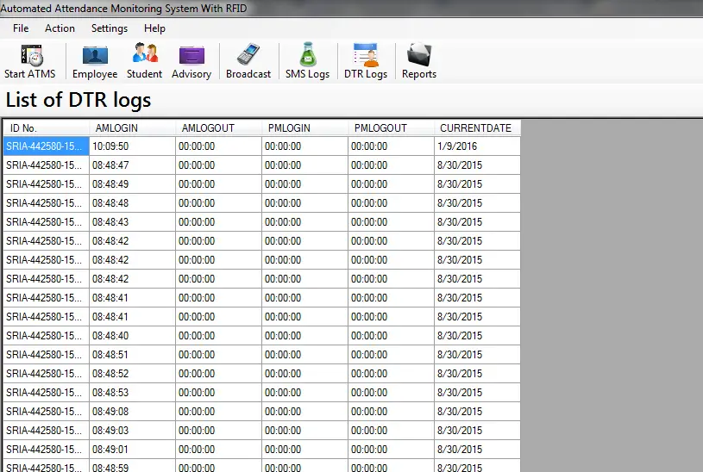The height and width of the screenshot is (472, 703).
Task: Select the AMLOGIN cell 08:48:47
Action: click(132, 165)
